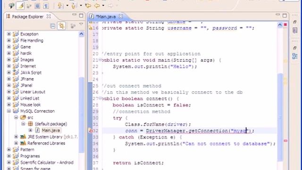Image resolution: width=302 pixels, height=170 pixels.
Task: Minimize the editor area
Action: (277, 15)
